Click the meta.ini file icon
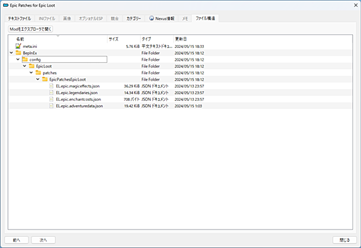 pos(18,46)
